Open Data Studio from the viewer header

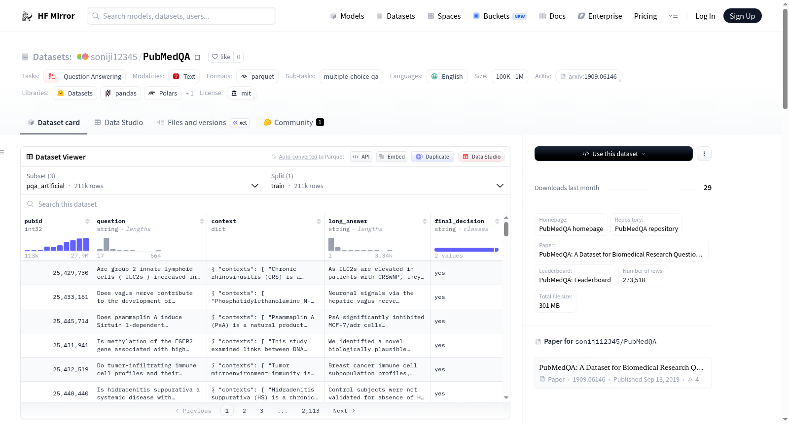coord(481,157)
